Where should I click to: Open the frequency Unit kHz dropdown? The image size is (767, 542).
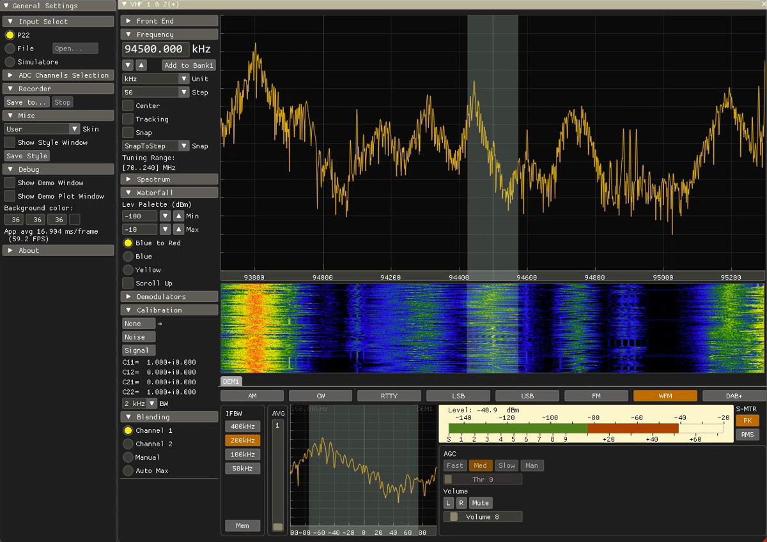[x=156, y=79]
